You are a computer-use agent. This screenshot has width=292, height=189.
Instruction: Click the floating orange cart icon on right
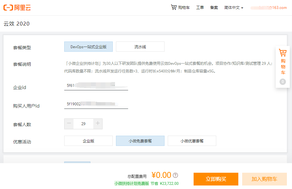point(282,53)
